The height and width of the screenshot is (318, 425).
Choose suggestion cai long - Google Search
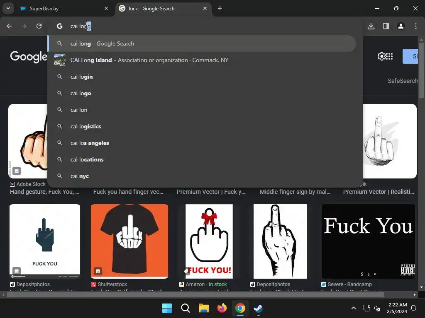(202, 43)
